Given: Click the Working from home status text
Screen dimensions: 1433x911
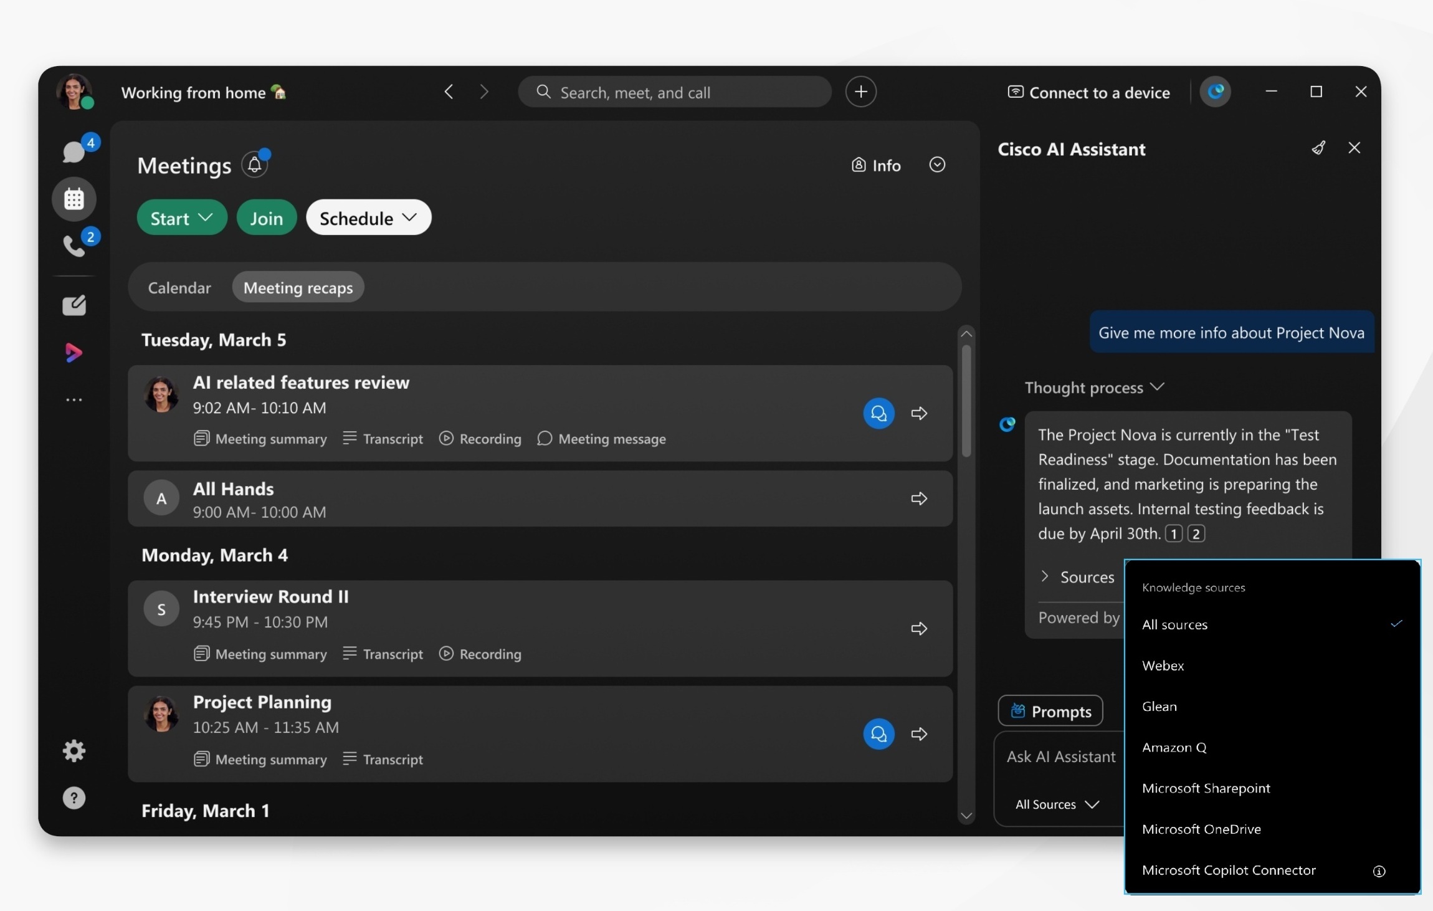Looking at the screenshot, I should coord(204,93).
